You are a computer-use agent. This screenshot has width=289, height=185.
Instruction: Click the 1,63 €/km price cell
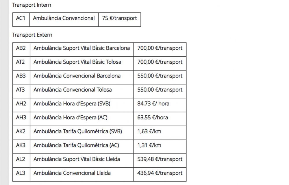pos(149,131)
